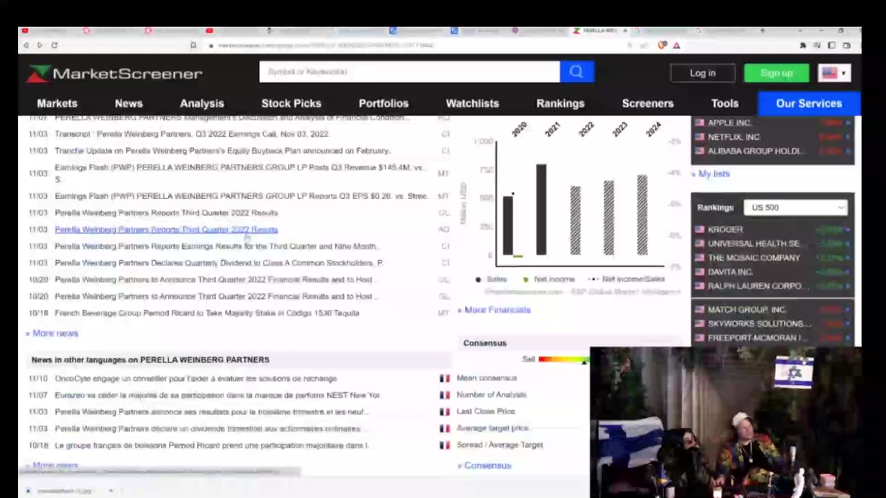Click the Symbol or Keywords search field
The height and width of the screenshot is (498, 886).
click(409, 72)
